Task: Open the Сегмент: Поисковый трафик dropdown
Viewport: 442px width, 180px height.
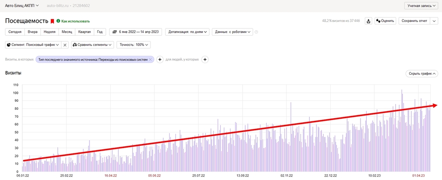Action: [x=32, y=45]
